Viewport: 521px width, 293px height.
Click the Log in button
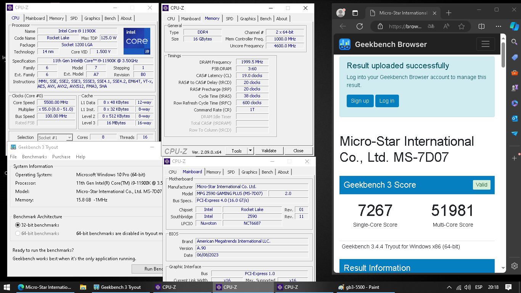coord(387,101)
